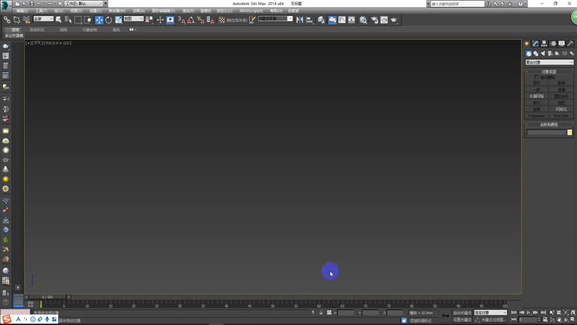The height and width of the screenshot is (325, 577).
Task: Toggle 3D Snaps
Action: click(x=181, y=20)
